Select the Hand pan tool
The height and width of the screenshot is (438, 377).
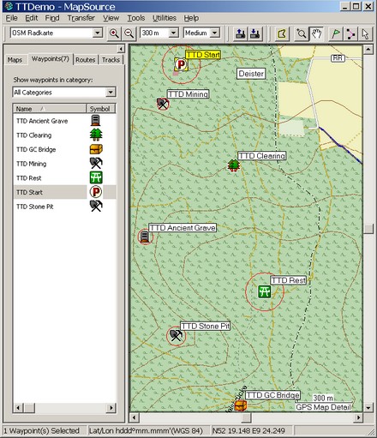pos(316,33)
